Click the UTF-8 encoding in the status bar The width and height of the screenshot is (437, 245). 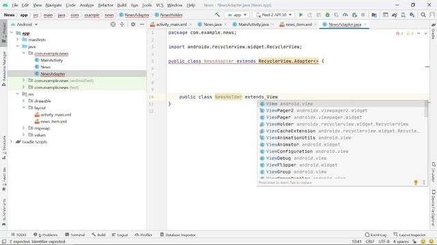point(384,242)
